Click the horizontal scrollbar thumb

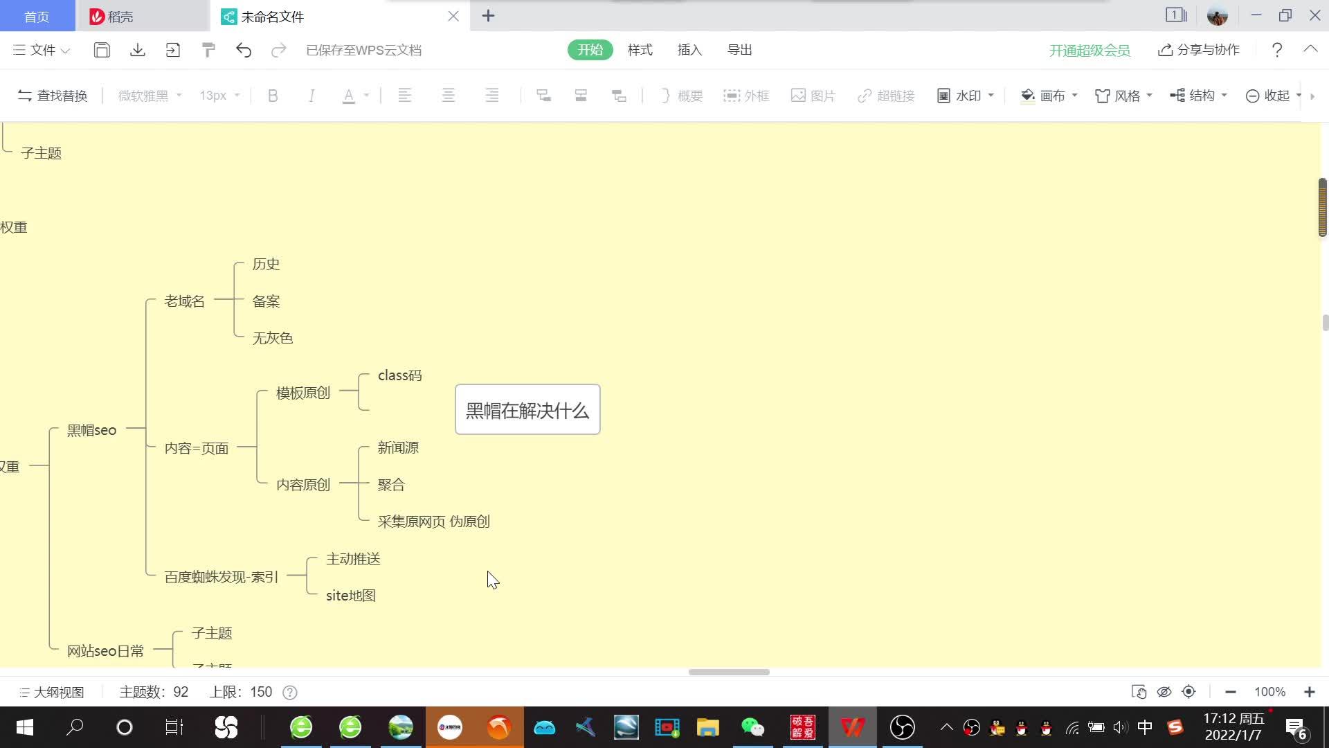coord(729,672)
